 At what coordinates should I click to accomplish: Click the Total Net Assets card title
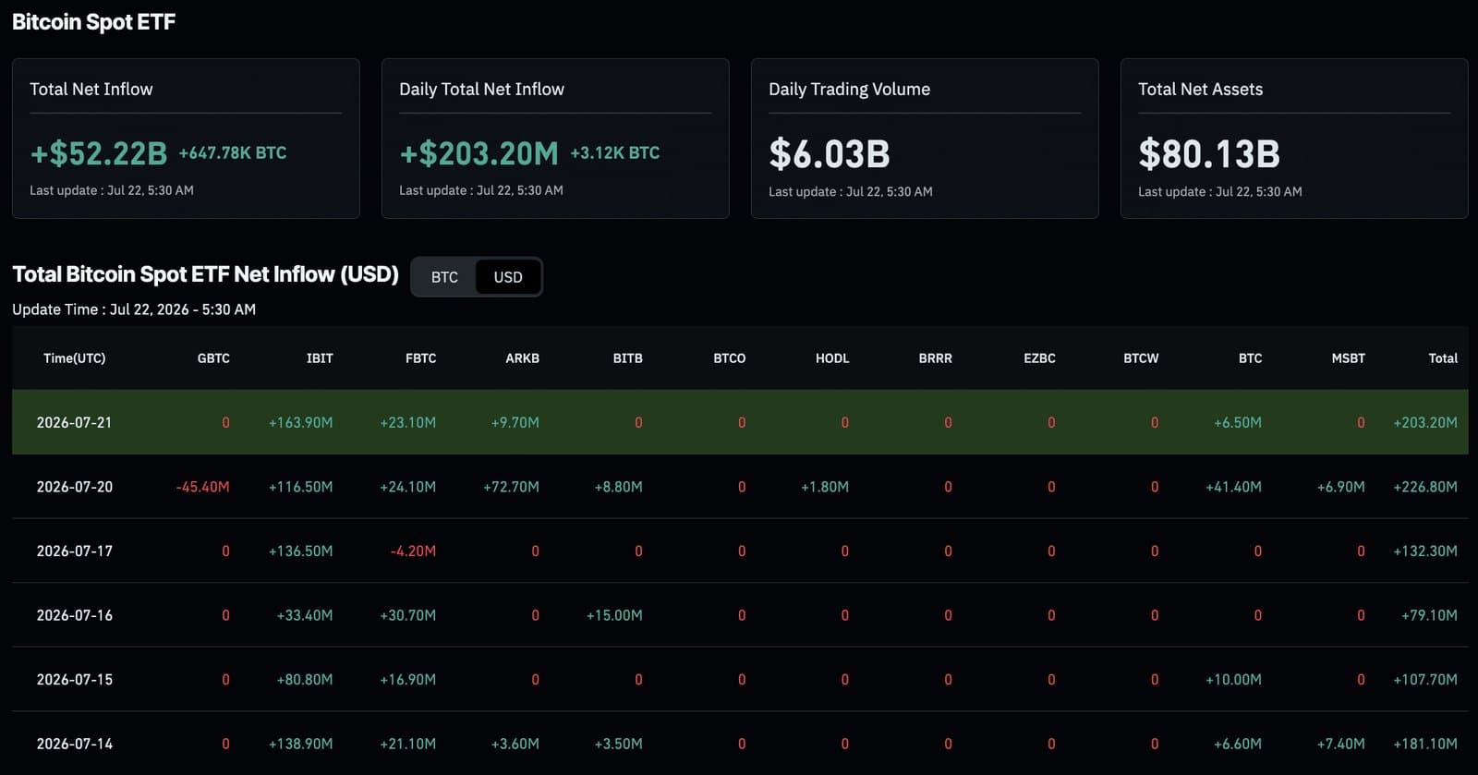click(x=1201, y=90)
